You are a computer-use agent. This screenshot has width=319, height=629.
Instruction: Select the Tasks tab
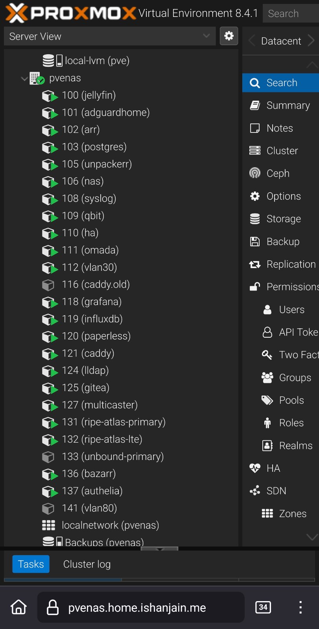tap(31, 564)
